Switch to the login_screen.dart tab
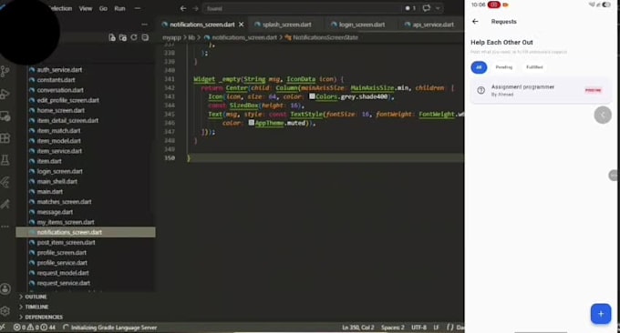Image resolution: width=620 pixels, height=333 pixels. tap(362, 25)
